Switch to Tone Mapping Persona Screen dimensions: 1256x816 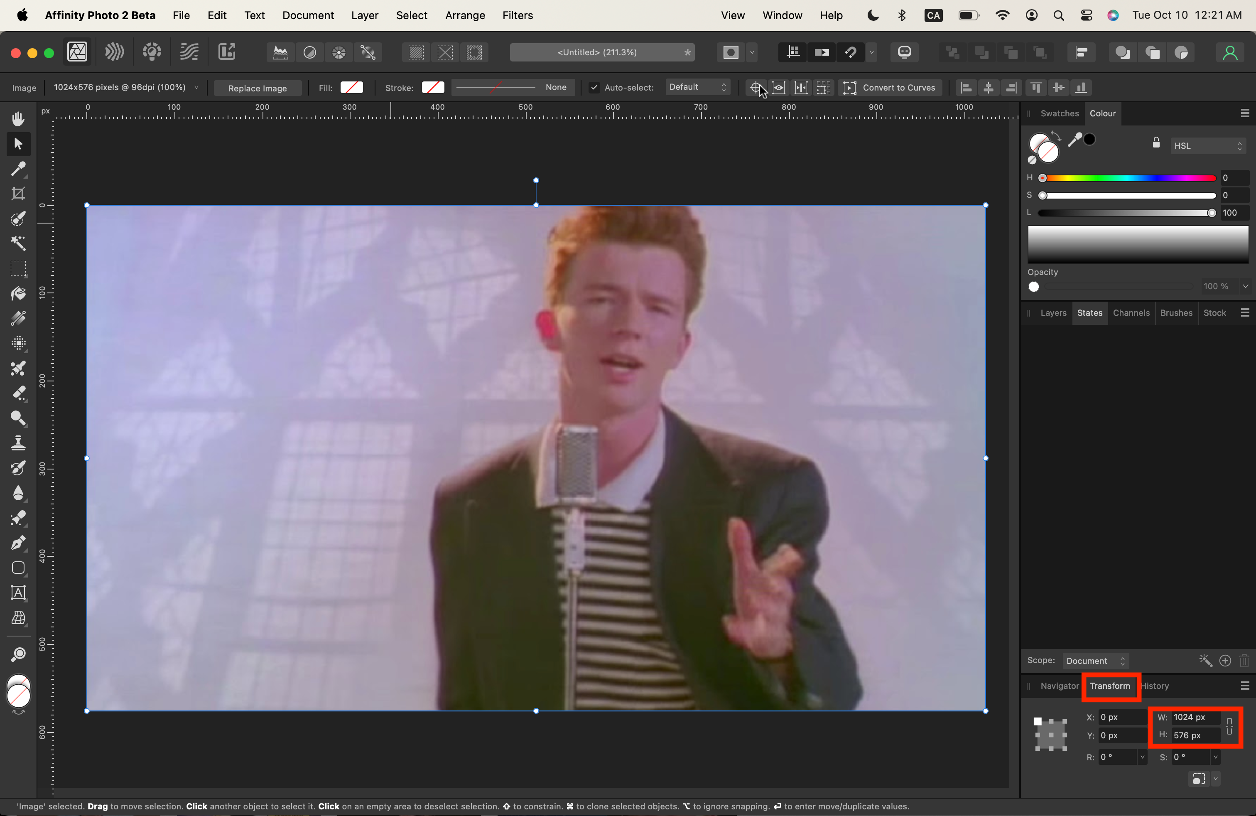point(189,52)
